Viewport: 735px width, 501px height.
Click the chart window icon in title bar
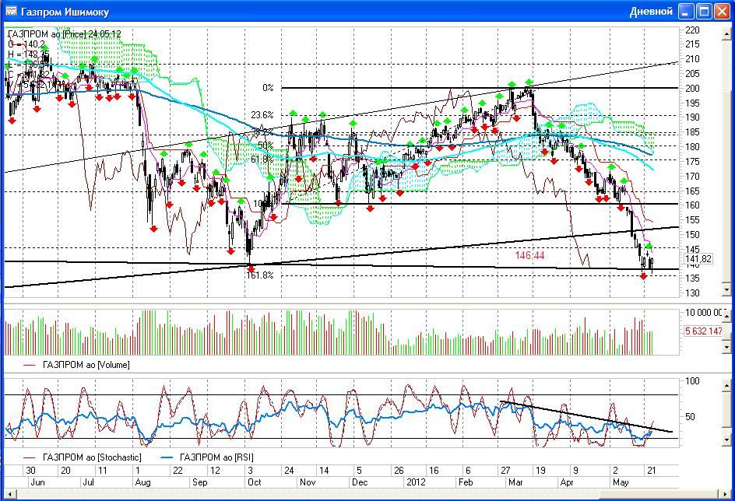click(11, 11)
